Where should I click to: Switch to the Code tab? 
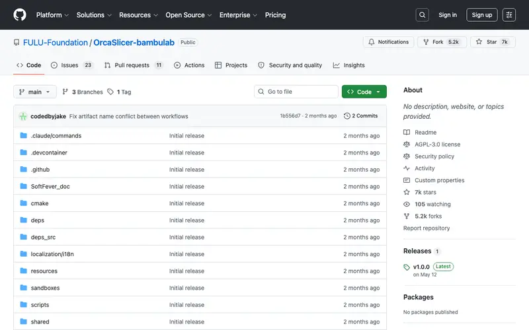(29, 65)
